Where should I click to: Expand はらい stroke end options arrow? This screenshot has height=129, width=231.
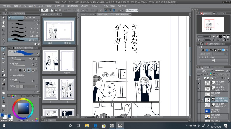click(36, 86)
